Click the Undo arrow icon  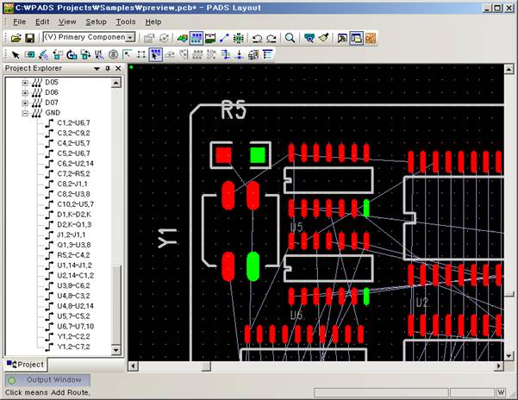point(257,38)
